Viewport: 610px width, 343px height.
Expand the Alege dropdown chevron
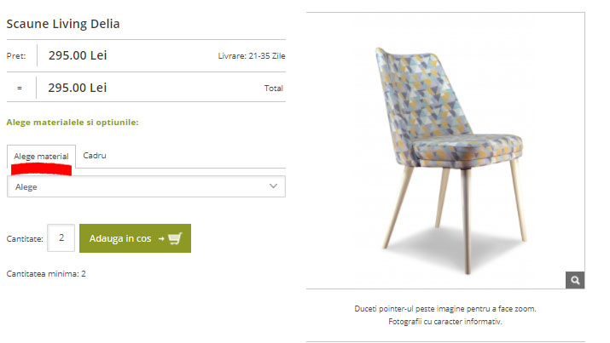(x=273, y=186)
